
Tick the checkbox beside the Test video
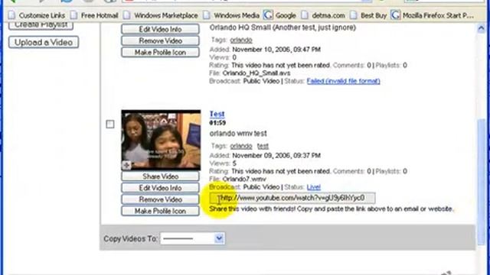click(110, 125)
